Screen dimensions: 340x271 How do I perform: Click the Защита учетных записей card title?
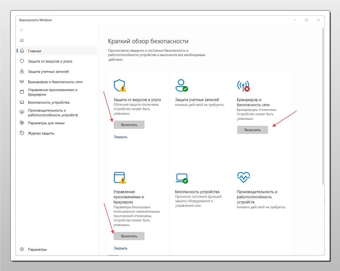[x=197, y=100]
